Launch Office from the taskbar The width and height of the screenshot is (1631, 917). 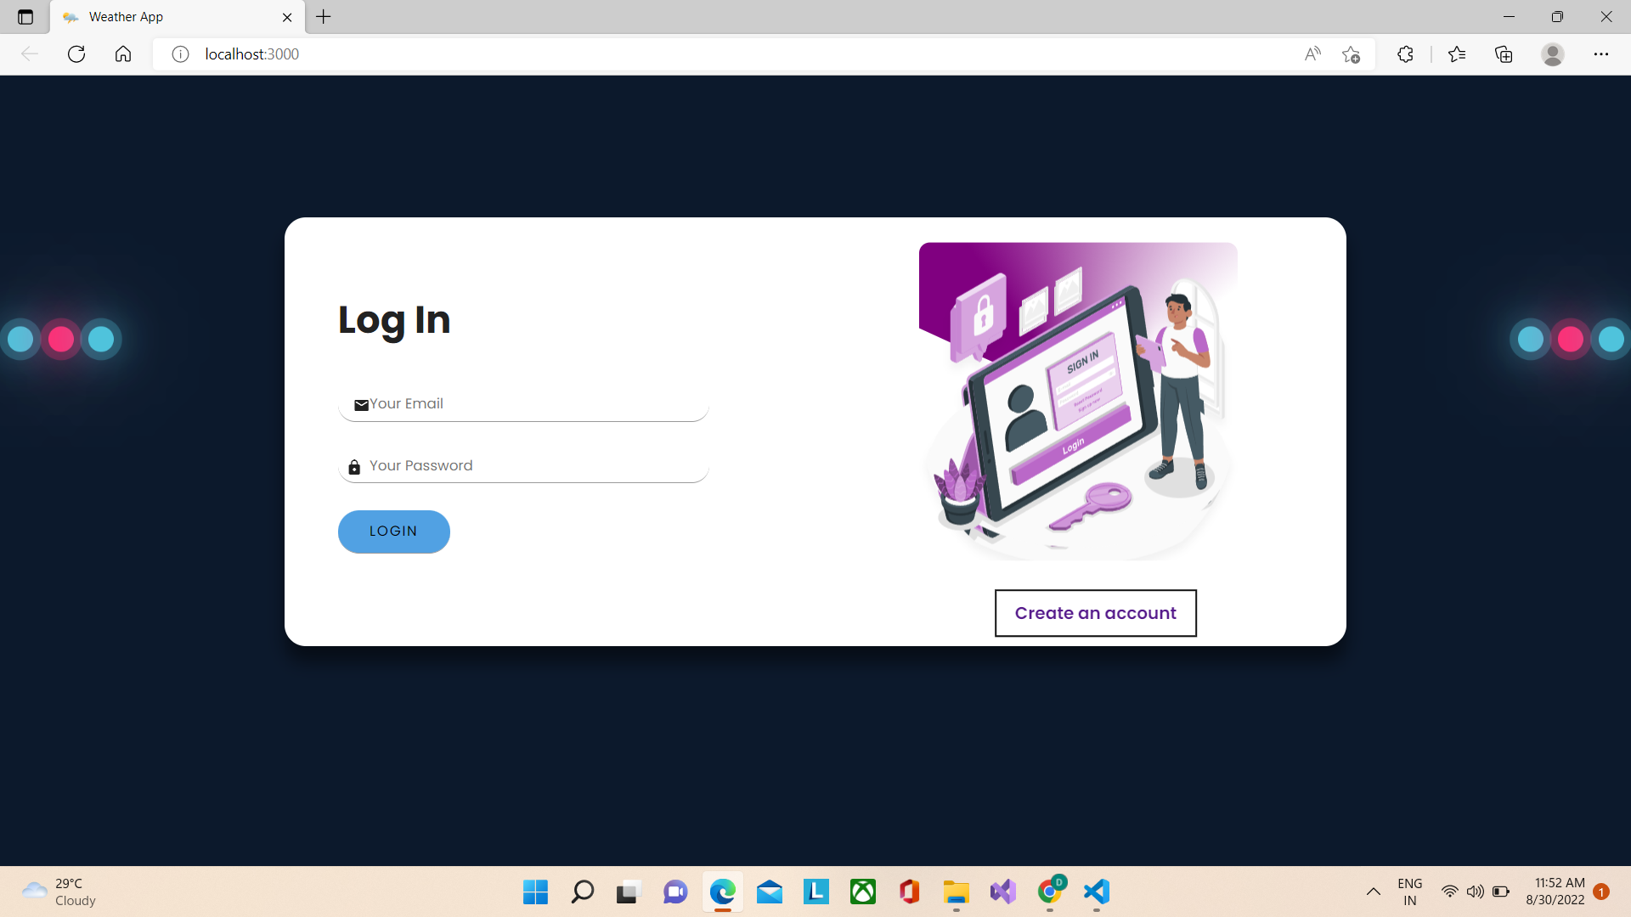tap(910, 892)
